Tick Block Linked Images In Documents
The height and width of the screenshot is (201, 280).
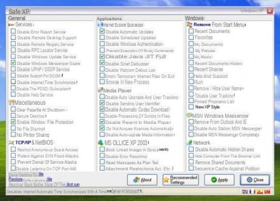[x=102, y=149]
